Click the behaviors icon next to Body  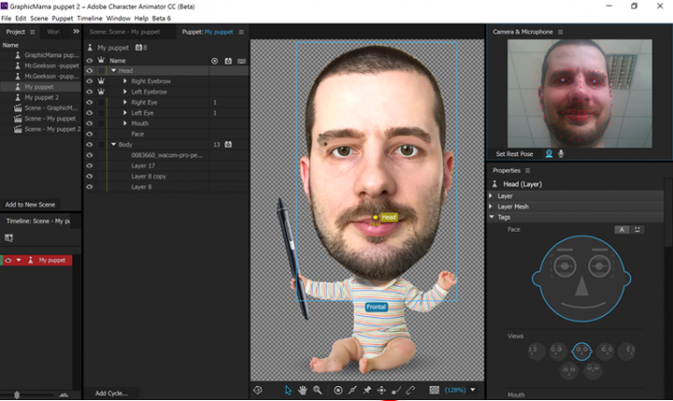tap(229, 144)
